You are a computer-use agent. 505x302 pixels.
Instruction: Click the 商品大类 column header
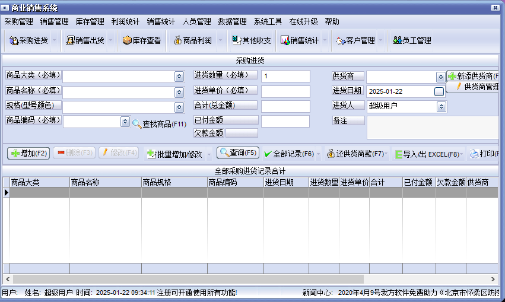pos(40,183)
